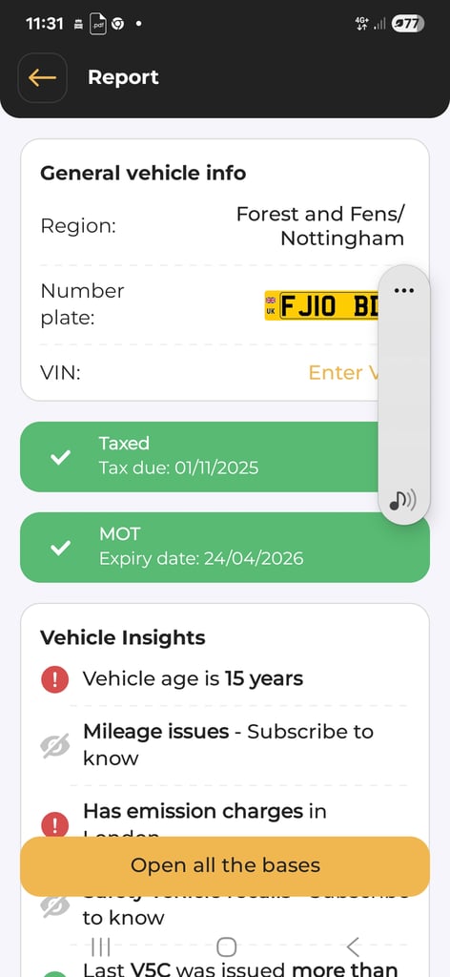
Task: Open the yellow UK number plate FJ10
Action: pos(321,305)
